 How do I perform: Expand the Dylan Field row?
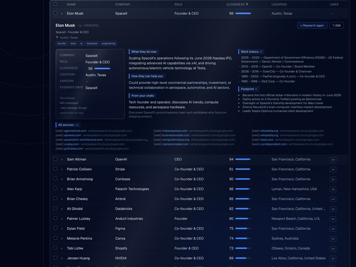[x=62, y=229]
